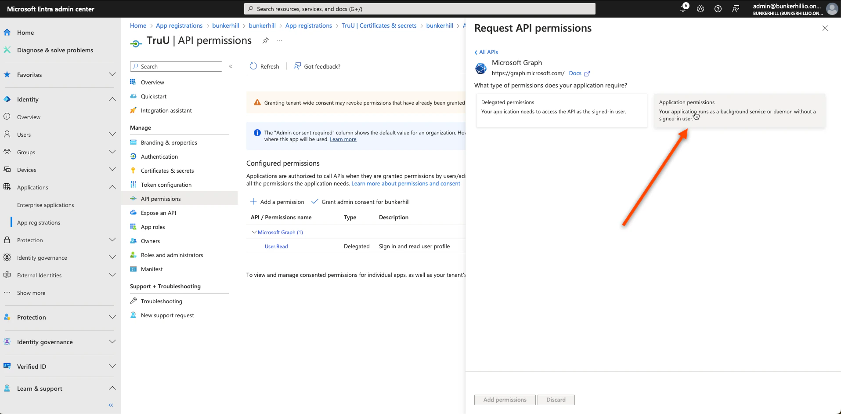The width and height of the screenshot is (841, 414).
Task: Expand the Devices chevron
Action: point(112,169)
